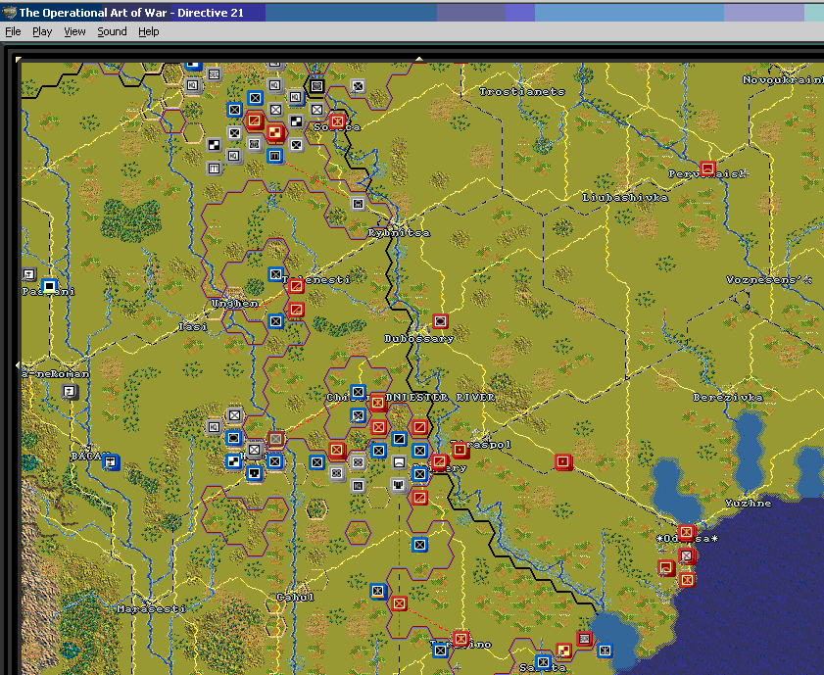Open the Play menu
This screenshot has width=824, height=675.
click(x=42, y=31)
